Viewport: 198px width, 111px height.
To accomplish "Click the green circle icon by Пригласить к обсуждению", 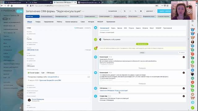I will (x=96, y=39).
